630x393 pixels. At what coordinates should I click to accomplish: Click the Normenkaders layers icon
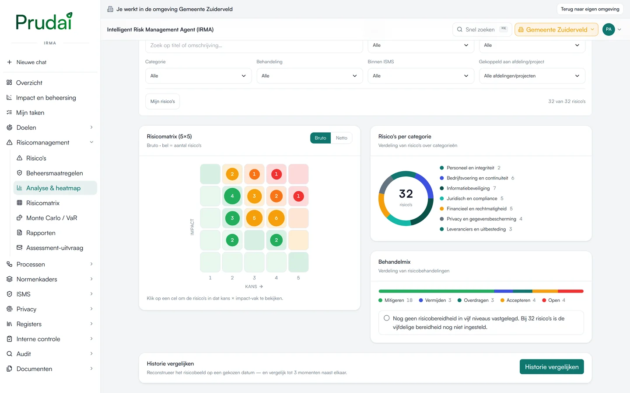click(9, 279)
